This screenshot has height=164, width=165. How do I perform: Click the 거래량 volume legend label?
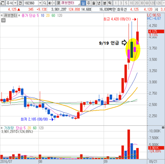pos(9,128)
